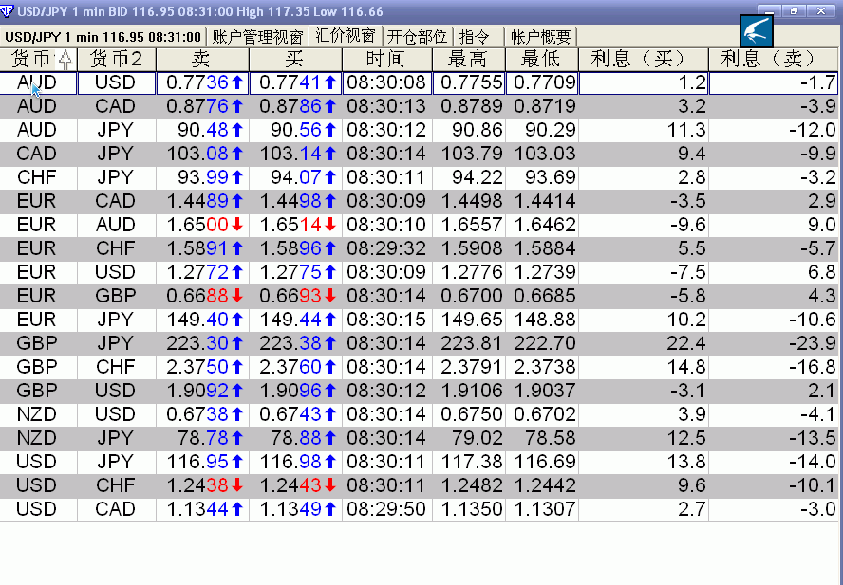The width and height of the screenshot is (843, 585).
Task: Select the NZD currency cell in NZD/JPY row
Action: (x=37, y=438)
